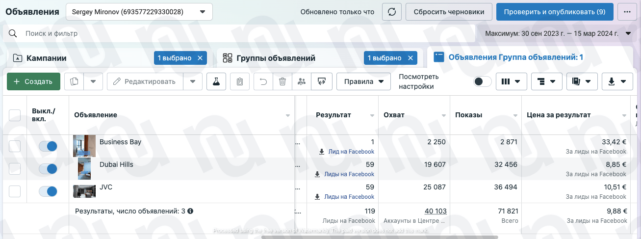Click the audience people icon
This screenshot has height=239, width=641.
[x=302, y=81]
